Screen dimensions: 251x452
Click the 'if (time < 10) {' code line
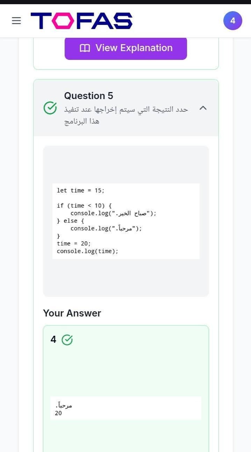pos(84,206)
